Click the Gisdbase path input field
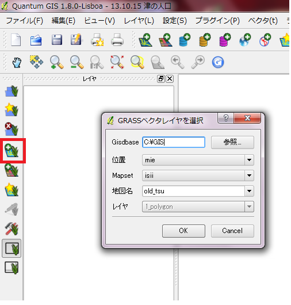 click(x=174, y=142)
